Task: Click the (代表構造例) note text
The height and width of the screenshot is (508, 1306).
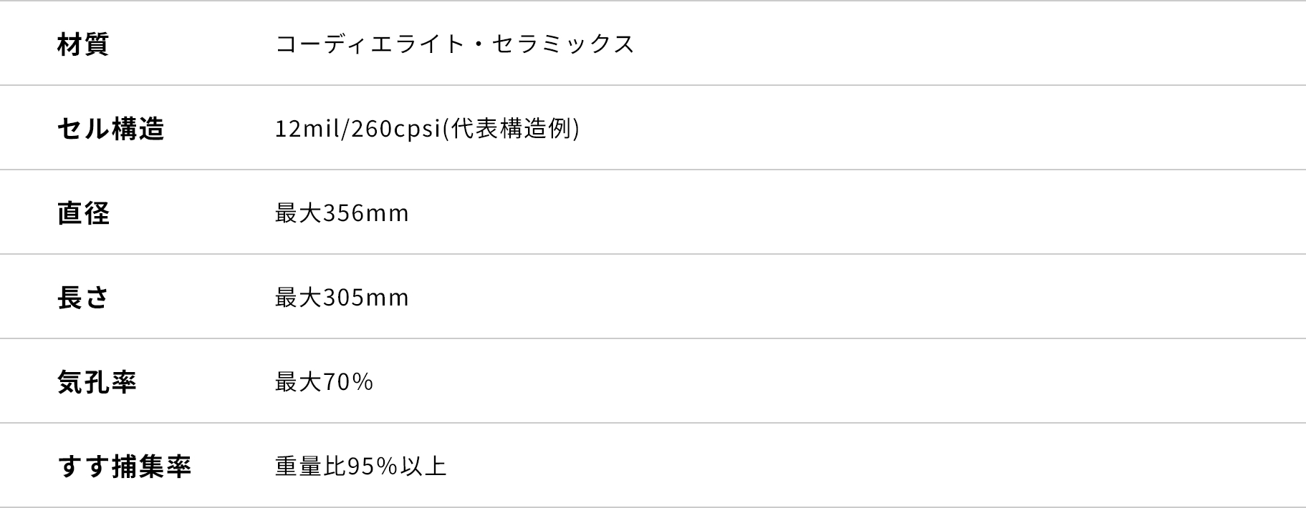Action: pos(511,129)
